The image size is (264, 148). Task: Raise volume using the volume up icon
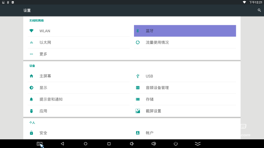click(154, 144)
